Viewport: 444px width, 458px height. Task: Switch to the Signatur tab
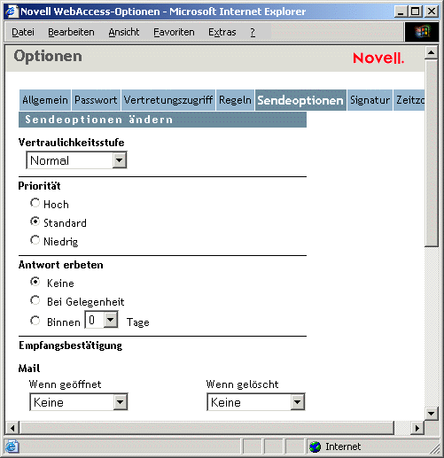click(x=370, y=100)
